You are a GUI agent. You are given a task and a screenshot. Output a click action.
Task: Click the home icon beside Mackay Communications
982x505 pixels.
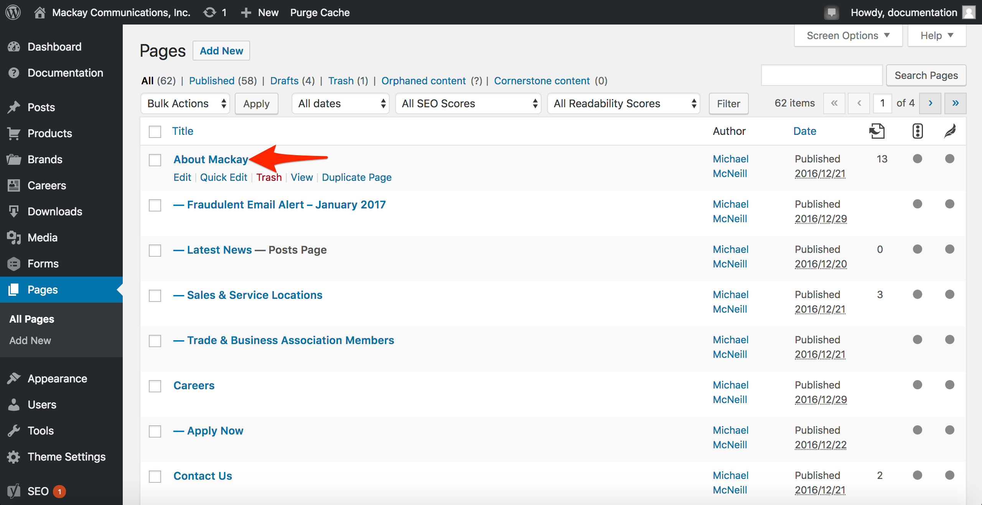(40, 12)
